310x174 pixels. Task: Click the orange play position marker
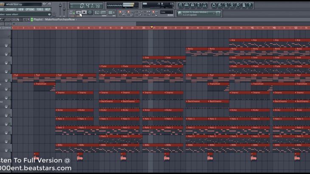152,27
